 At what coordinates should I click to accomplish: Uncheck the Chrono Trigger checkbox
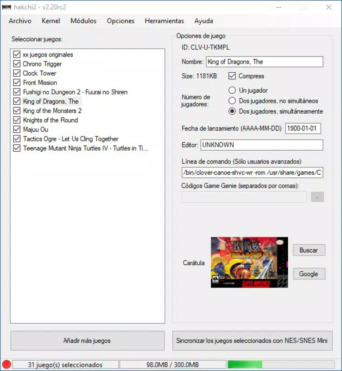click(x=17, y=64)
